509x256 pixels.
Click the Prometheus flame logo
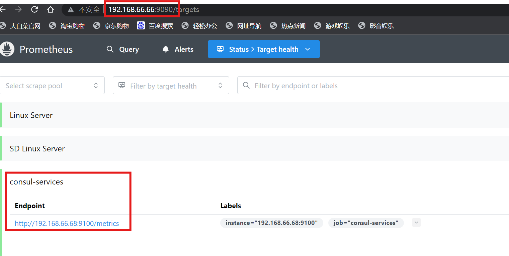[7, 49]
